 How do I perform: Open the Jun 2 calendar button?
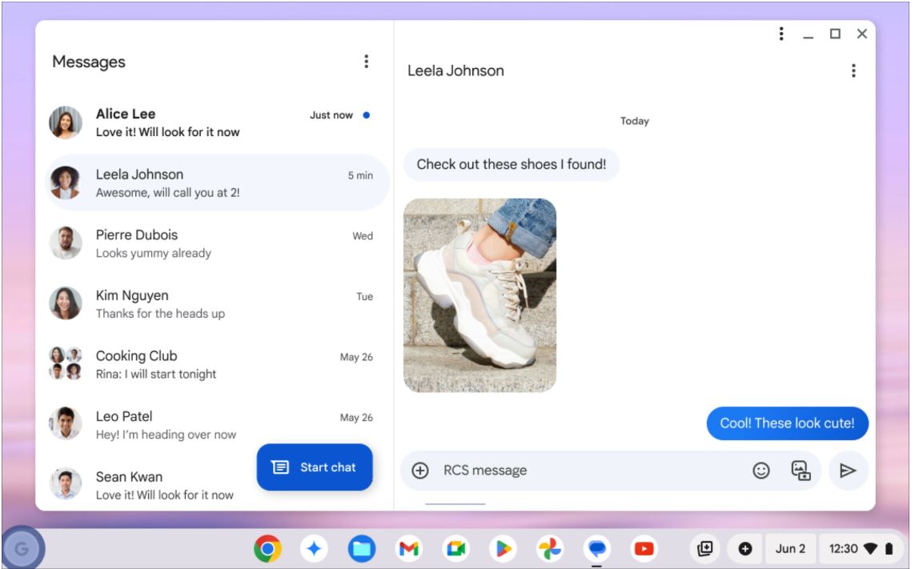(790, 548)
